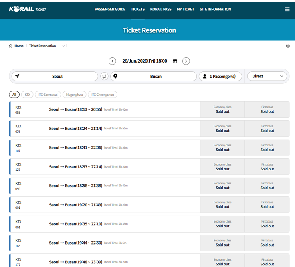295x267 pixels.
Task: Click Economy class for KTX 127
Action: [222, 167]
